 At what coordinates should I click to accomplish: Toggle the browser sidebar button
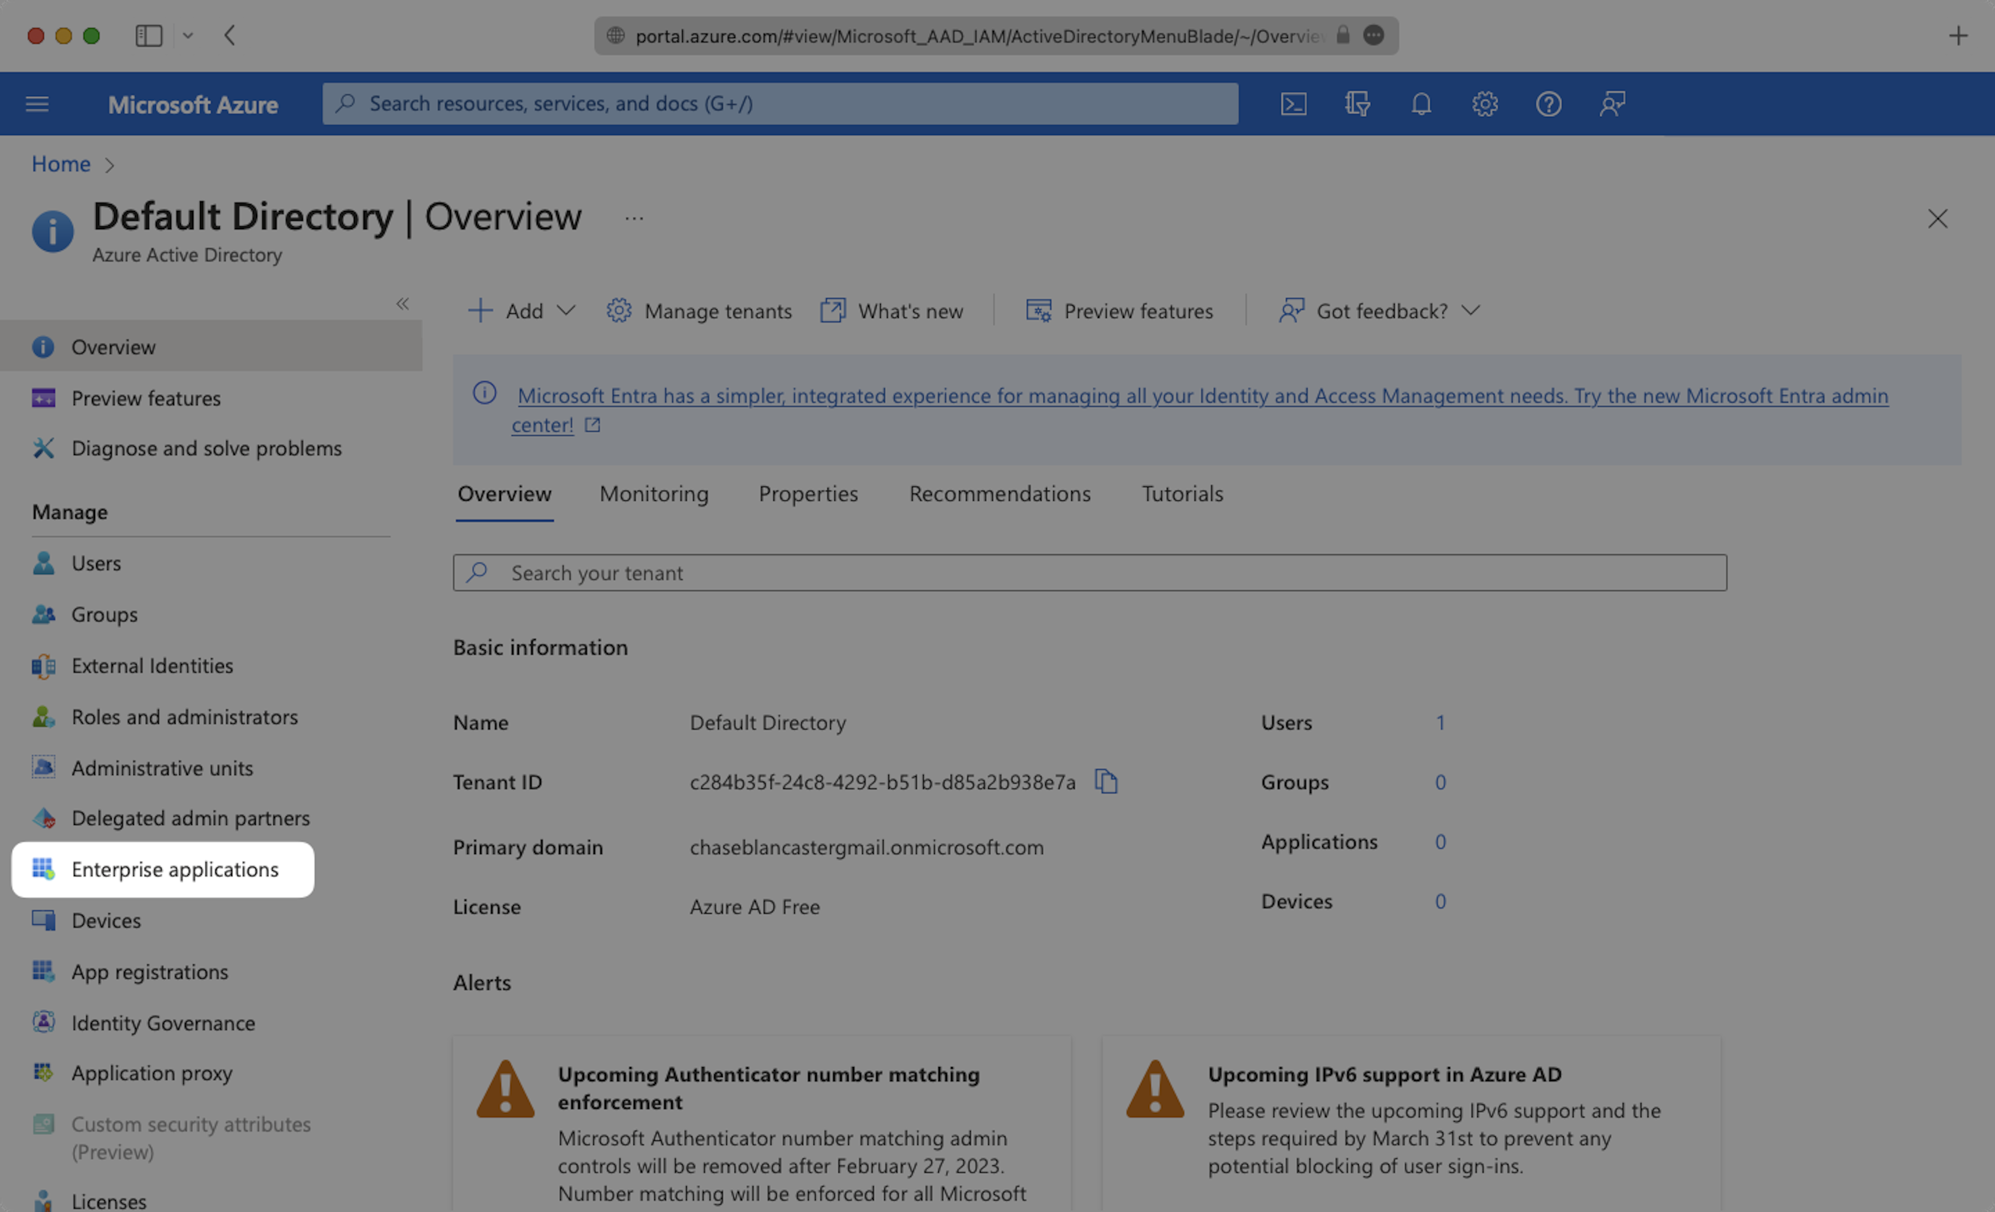pyautogui.click(x=149, y=36)
